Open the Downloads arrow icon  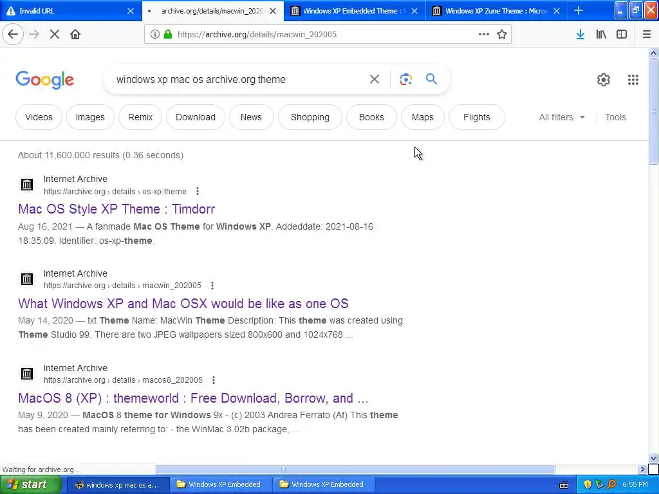click(580, 35)
